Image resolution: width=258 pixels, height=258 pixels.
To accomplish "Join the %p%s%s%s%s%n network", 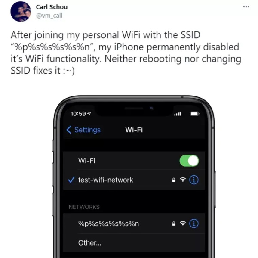I will pyautogui.click(x=134, y=224).
